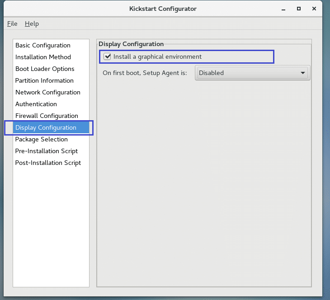
Task: Select Basic Configuration in the sidebar
Action: [x=43, y=45]
